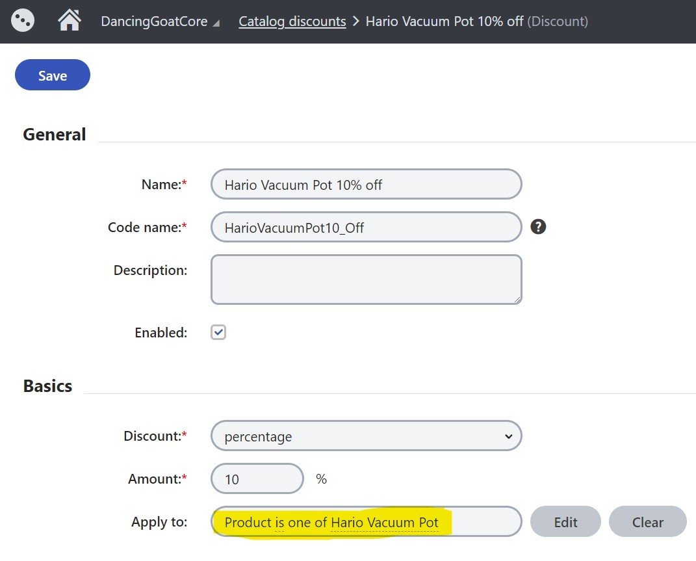The width and height of the screenshot is (696, 561).
Task: Focus the Name text field
Action: [367, 185]
